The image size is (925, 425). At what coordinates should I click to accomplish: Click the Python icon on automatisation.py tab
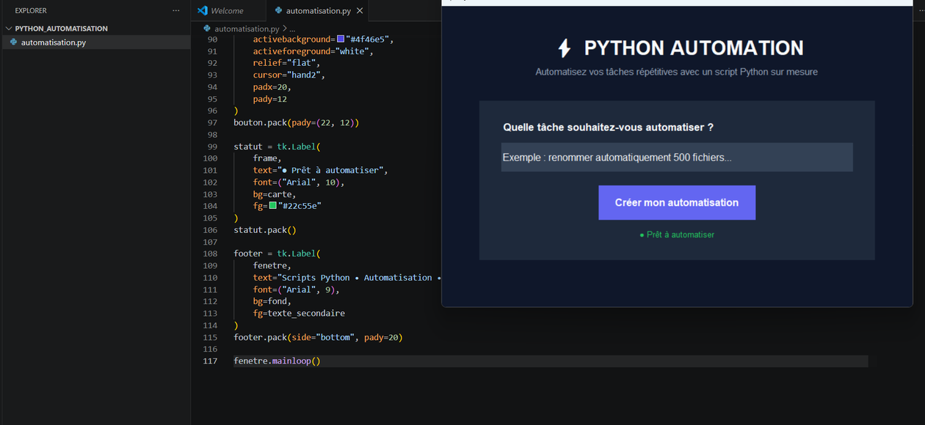(278, 11)
